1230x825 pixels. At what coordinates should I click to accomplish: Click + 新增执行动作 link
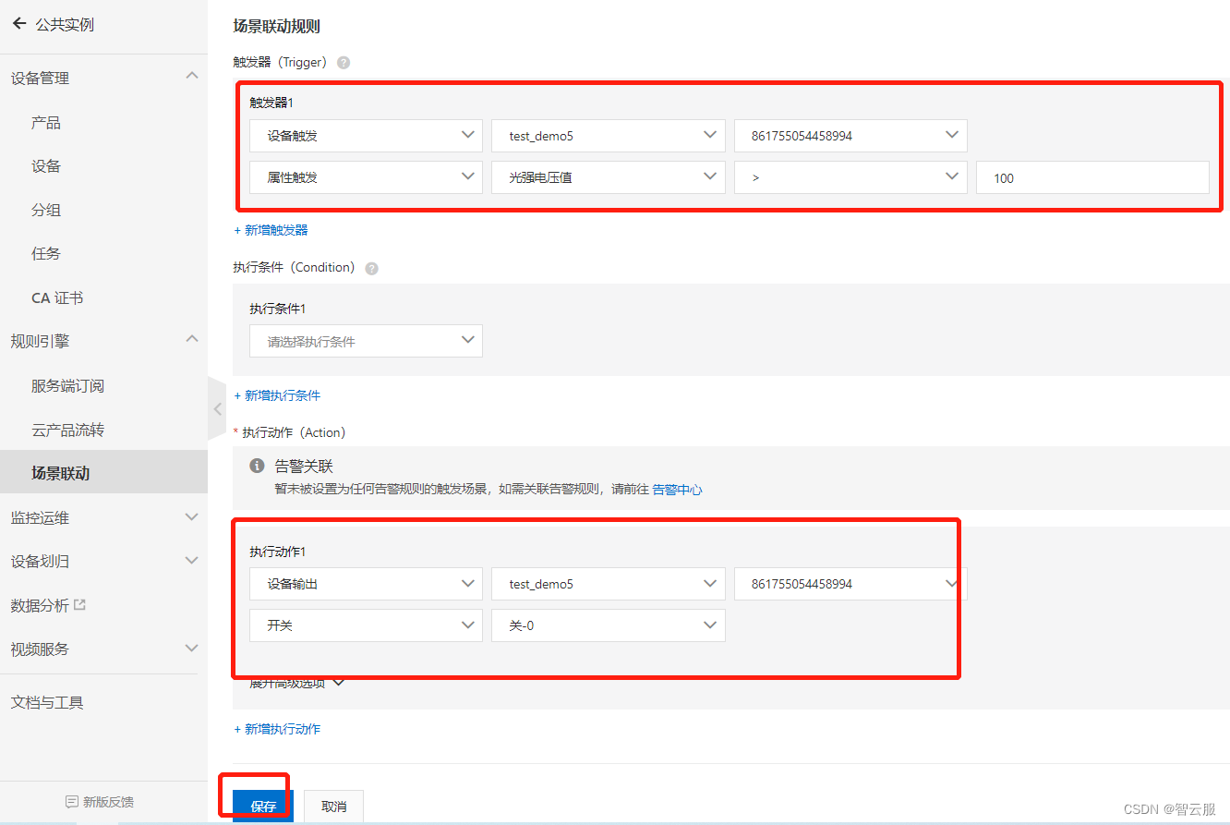point(277,729)
